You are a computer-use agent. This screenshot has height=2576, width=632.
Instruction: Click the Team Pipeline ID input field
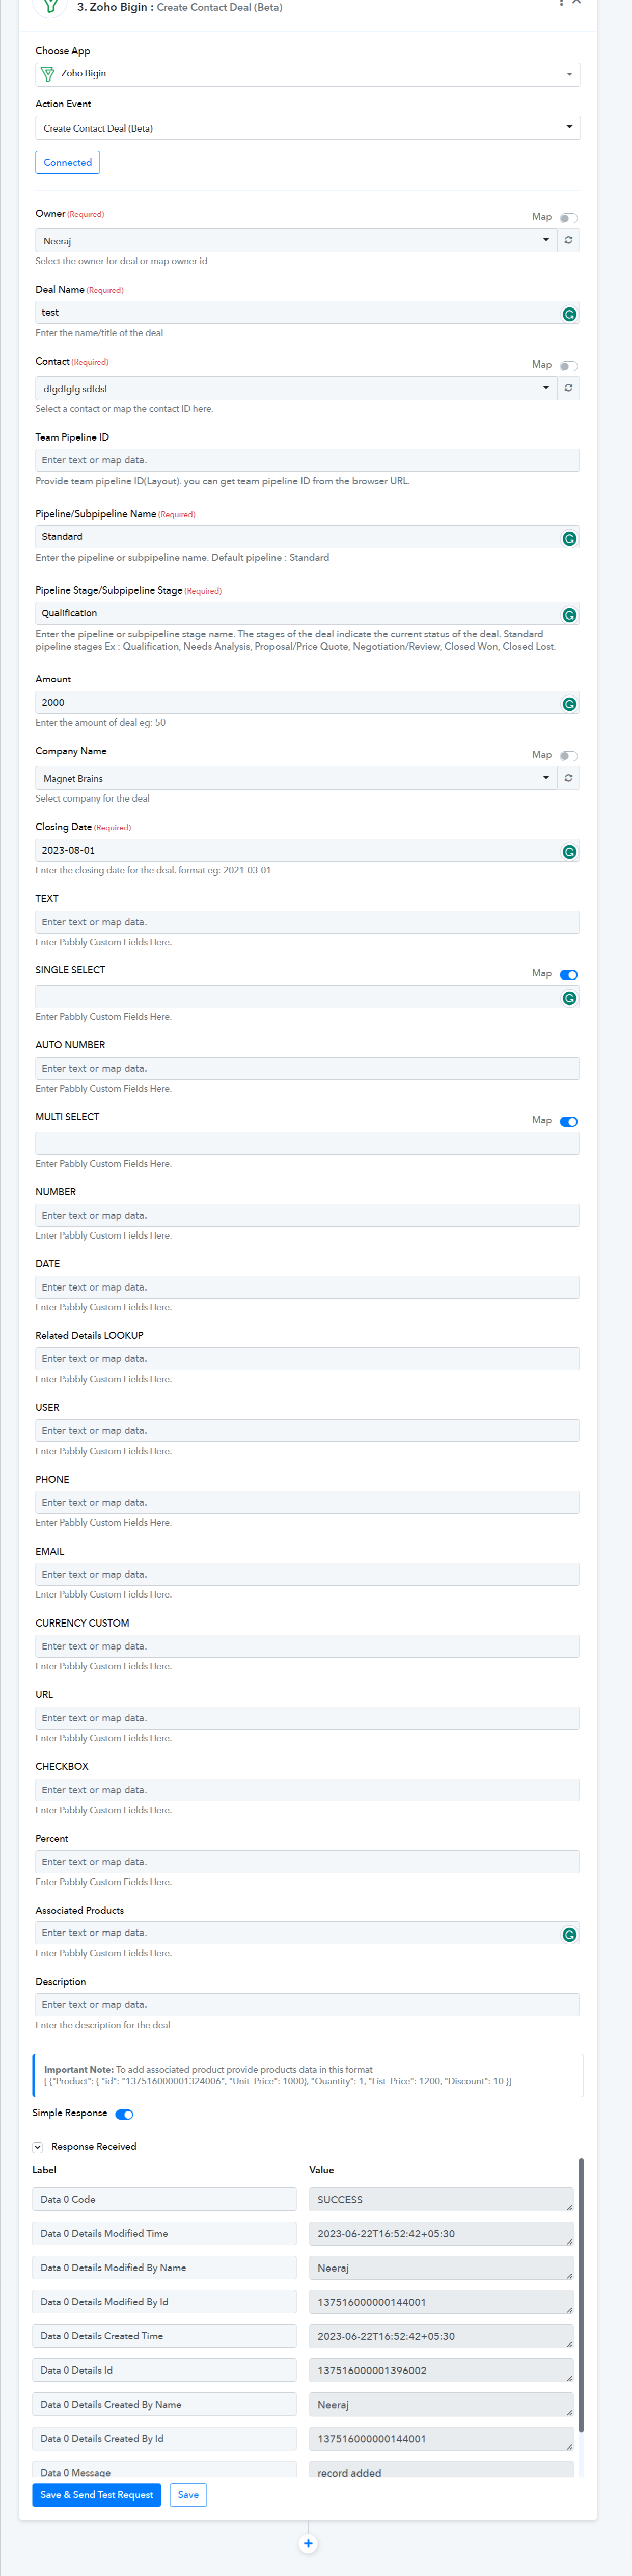(x=308, y=460)
